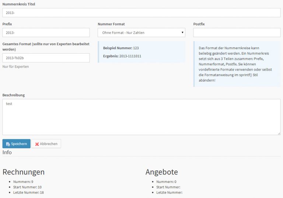Click the Nummernkreis Titel label

click(x=19, y=4)
